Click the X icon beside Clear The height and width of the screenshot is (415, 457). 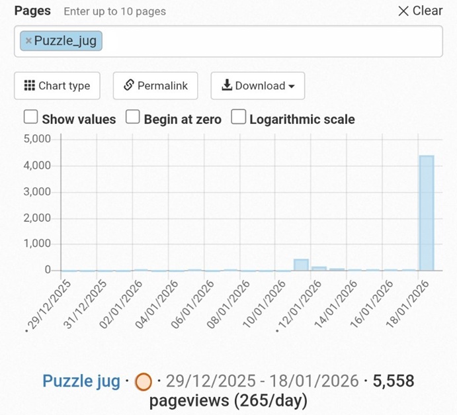[403, 11]
